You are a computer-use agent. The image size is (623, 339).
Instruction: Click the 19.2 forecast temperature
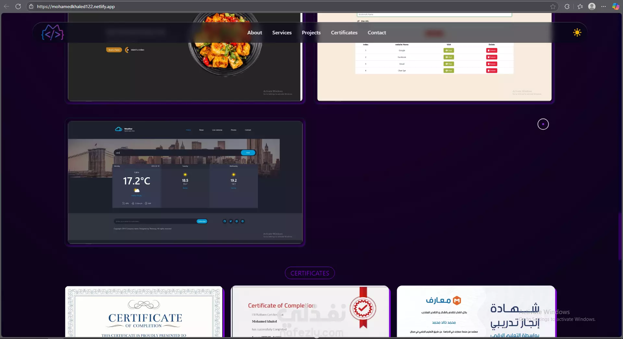point(234,181)
